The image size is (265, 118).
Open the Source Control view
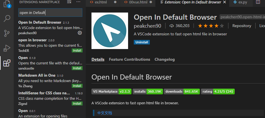[7, 33]
